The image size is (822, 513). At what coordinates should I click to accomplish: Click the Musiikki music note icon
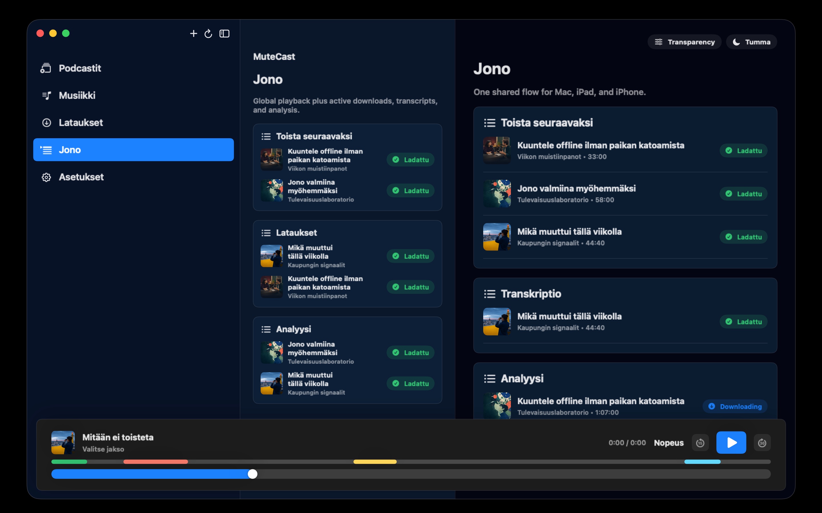(47, 95)
